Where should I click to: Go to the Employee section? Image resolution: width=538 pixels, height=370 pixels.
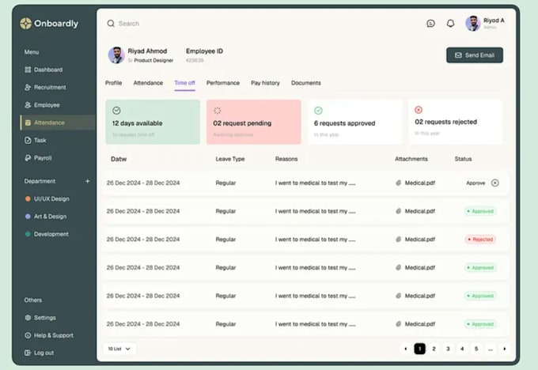42,105
